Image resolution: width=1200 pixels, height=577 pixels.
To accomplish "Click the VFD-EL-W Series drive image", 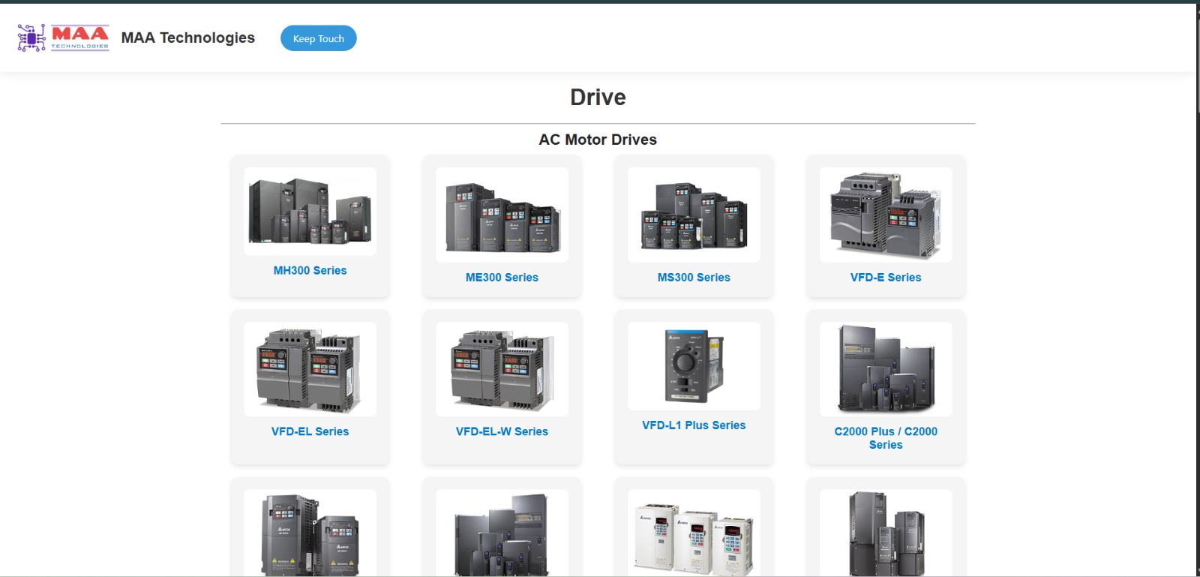I will click(x=502, y=369).
